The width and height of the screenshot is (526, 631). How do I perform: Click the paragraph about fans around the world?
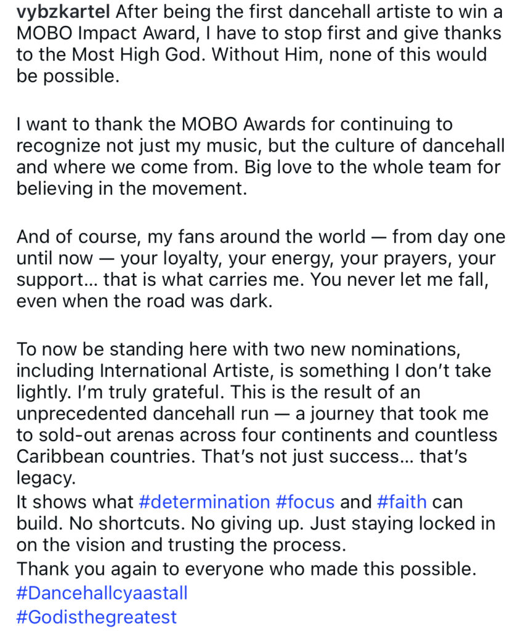click(x=259, y=270)
